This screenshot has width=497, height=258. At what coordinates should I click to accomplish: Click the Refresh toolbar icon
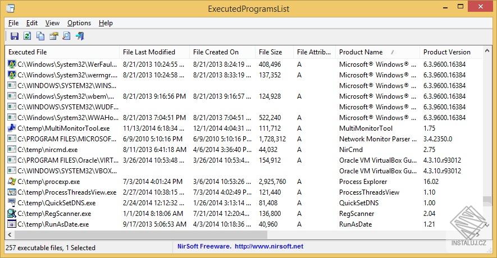click(x=28, y=36)
